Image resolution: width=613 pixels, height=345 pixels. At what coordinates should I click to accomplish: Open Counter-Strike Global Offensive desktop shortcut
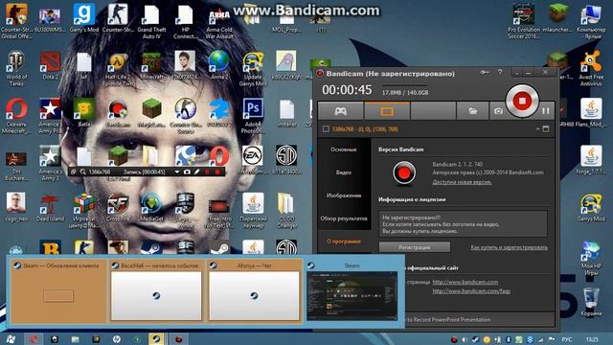point(16,21)
